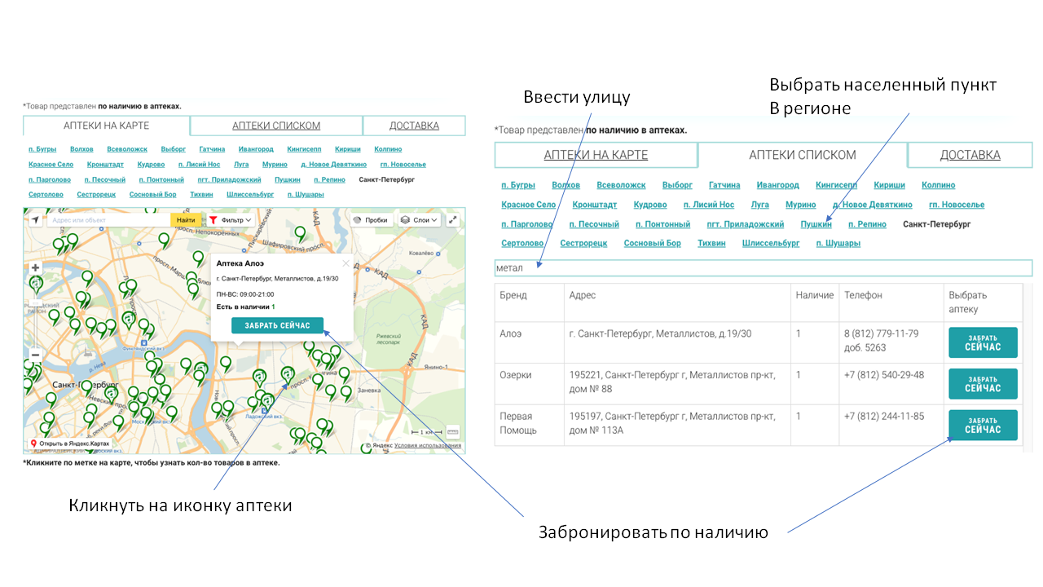Select АПТЕКИ НА КАРТЕ tab above the table
Viewport: 1043px width, 587px height.
[x=596, y=155]
